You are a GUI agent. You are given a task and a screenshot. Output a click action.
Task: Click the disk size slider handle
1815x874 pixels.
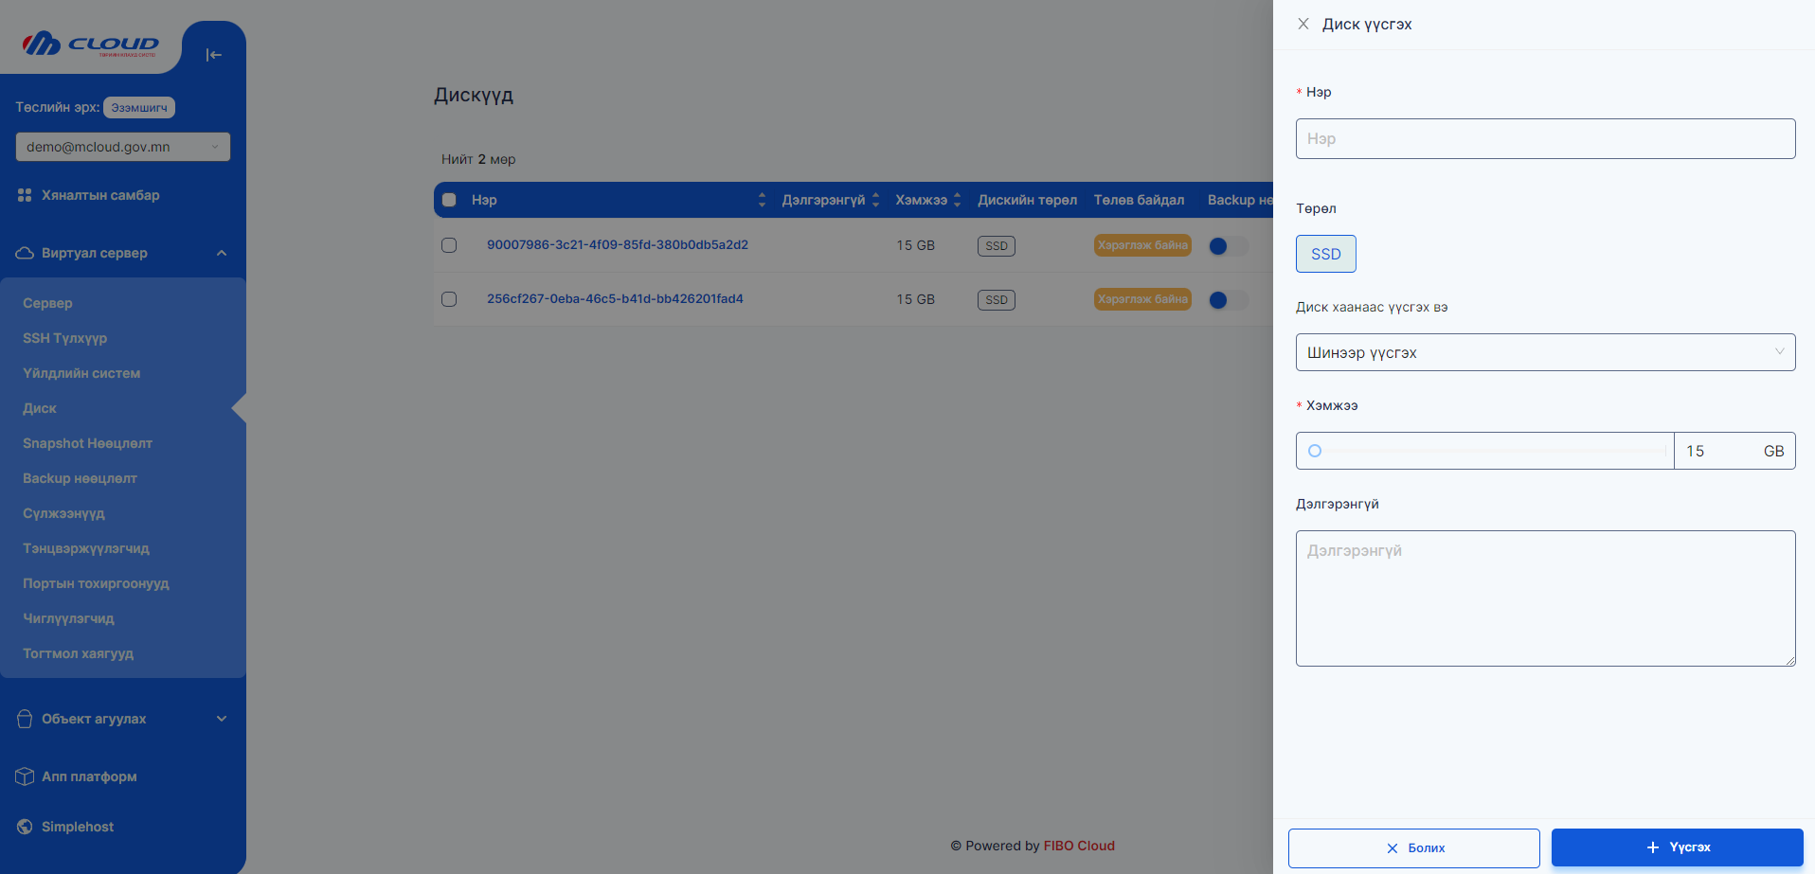[x=1315, y=451]
